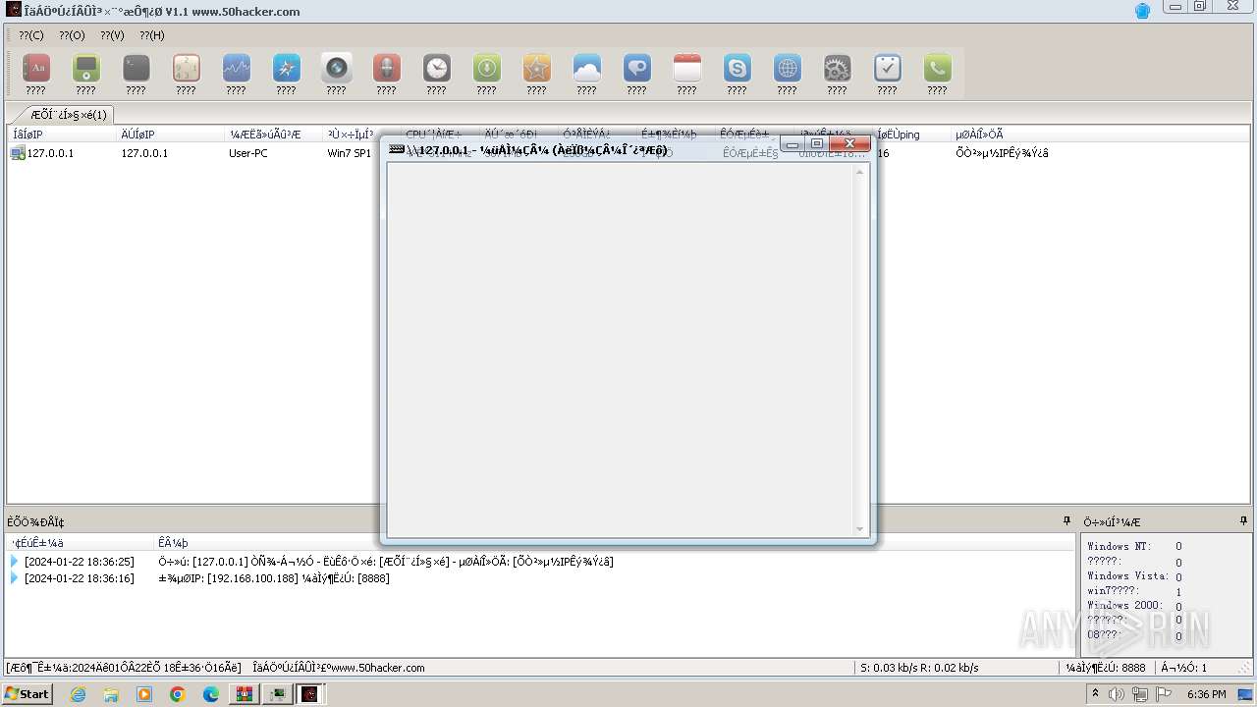The image size is (1257, 707).
Task: Open the menu ending with (V)
Action: tap(112, 35)
